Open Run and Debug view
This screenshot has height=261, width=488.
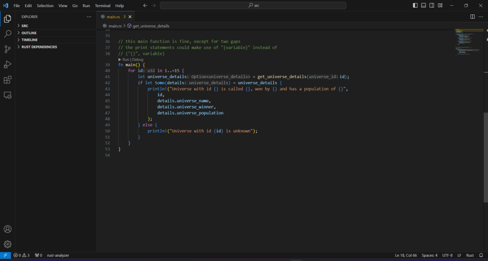click(8, 64)
